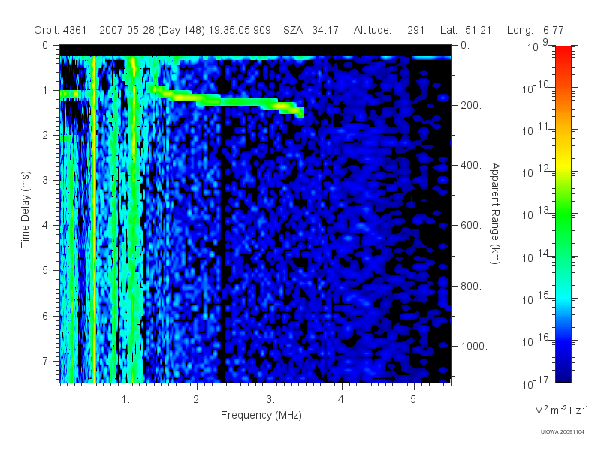Screen dimensions: 601x450
Task: Click the 3. tick on frequency axis
Action: click(270, 400)
